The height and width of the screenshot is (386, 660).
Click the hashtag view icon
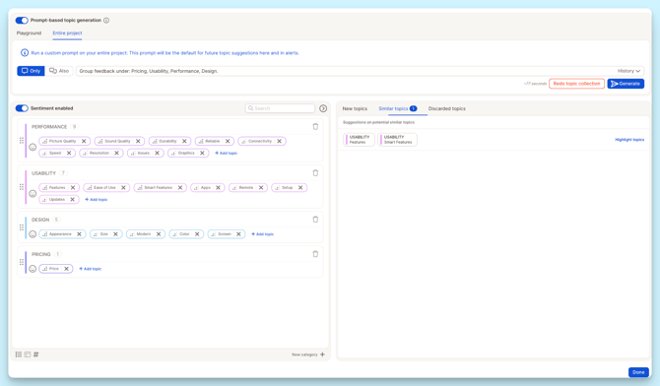coord(36,354)
